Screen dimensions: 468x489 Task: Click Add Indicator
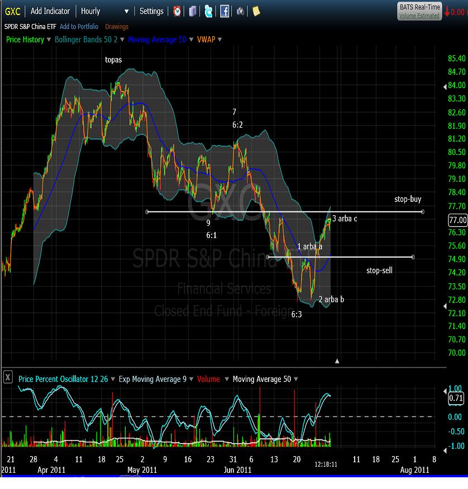tap(50, 11)
